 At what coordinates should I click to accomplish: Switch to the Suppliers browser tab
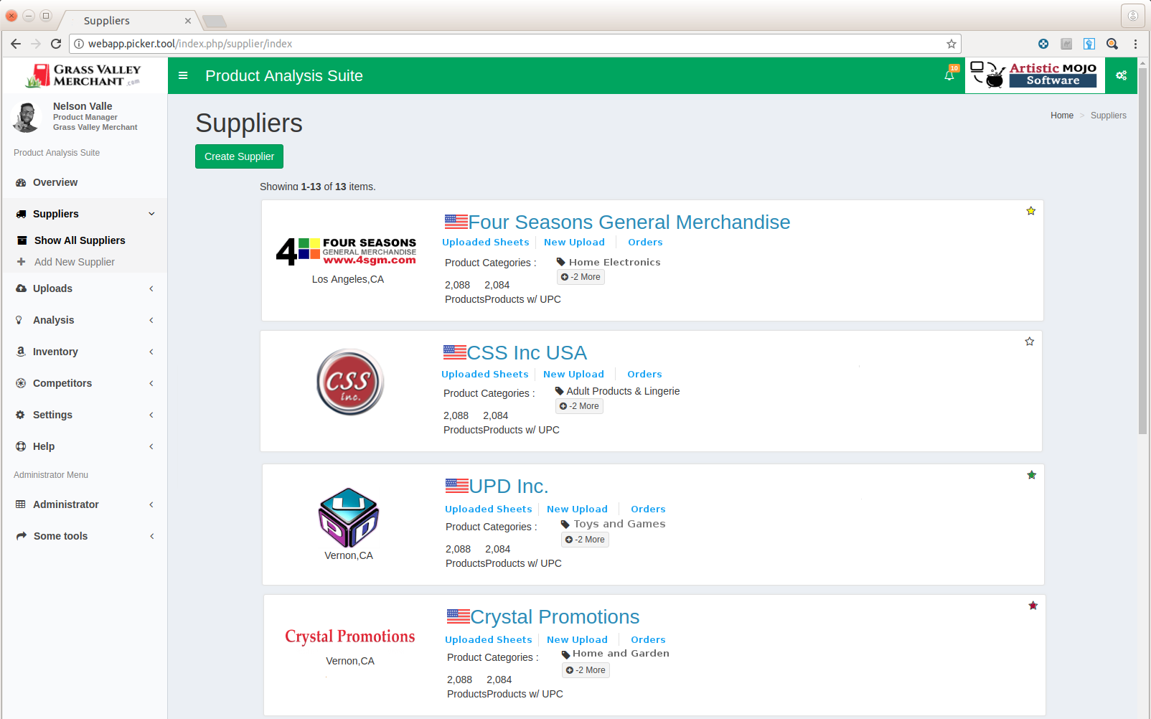(x=128, y=21)
